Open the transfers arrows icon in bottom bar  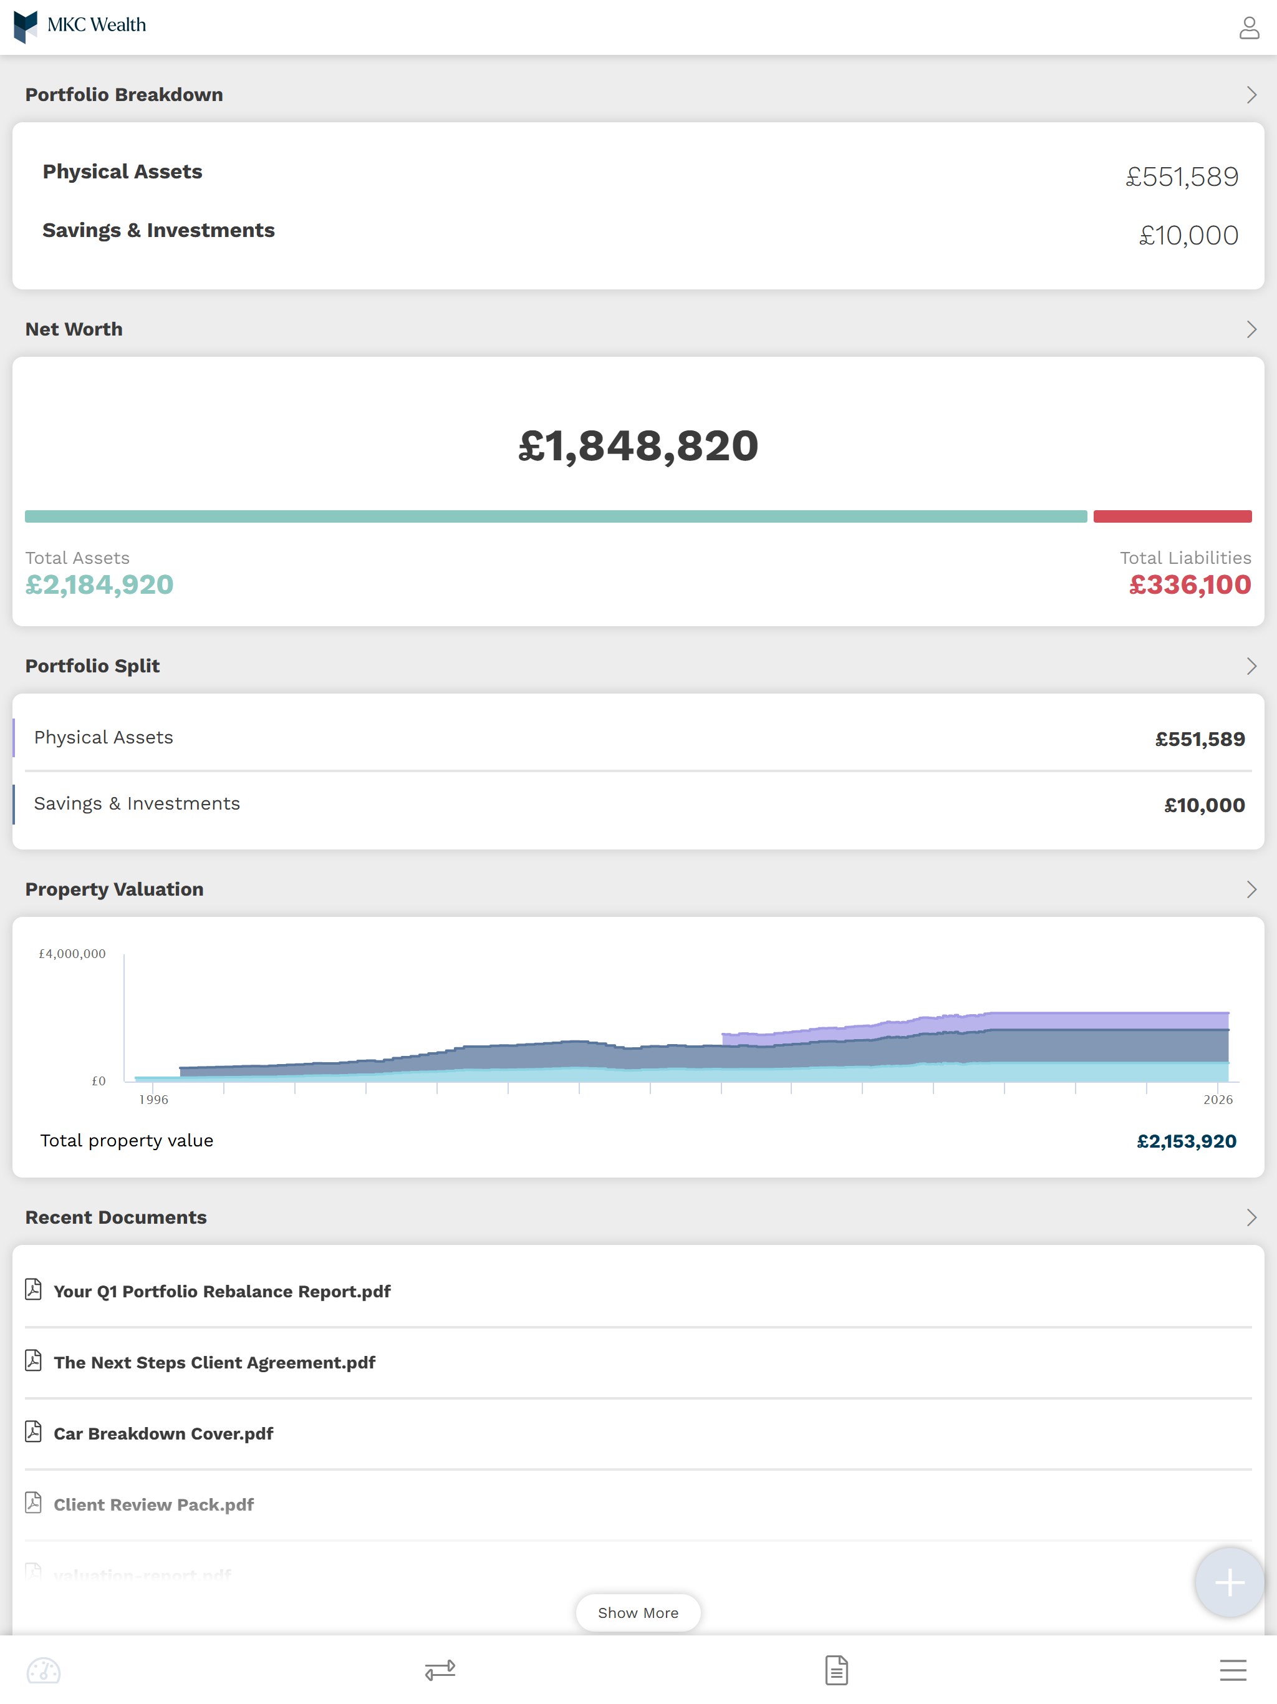(x=440, y=1669)
